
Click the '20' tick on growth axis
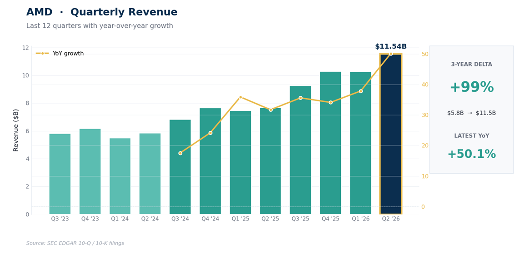coord(425,146)
